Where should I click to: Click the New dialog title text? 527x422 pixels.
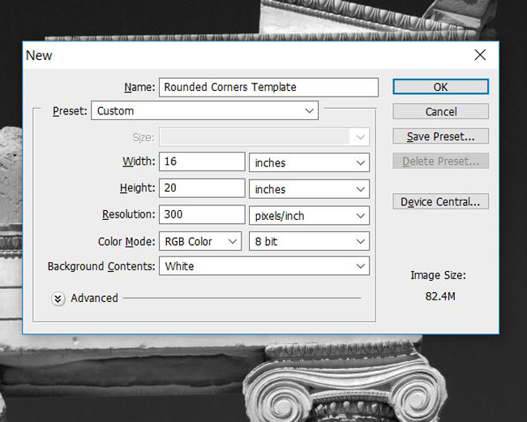tap(39, 55)
